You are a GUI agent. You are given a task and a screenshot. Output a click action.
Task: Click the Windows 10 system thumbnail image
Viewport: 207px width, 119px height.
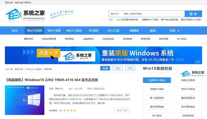tap(25, 100)
